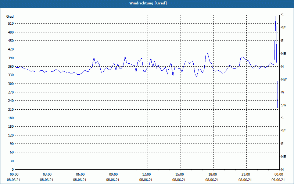Click the 09:00 time label

click(x=113, y=174)
